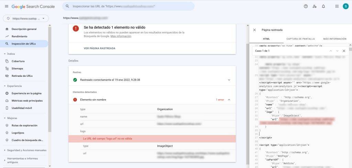The width and height of the screenshot is (352, 168).
Task: Close the code search bar
Action: point(343,51)
